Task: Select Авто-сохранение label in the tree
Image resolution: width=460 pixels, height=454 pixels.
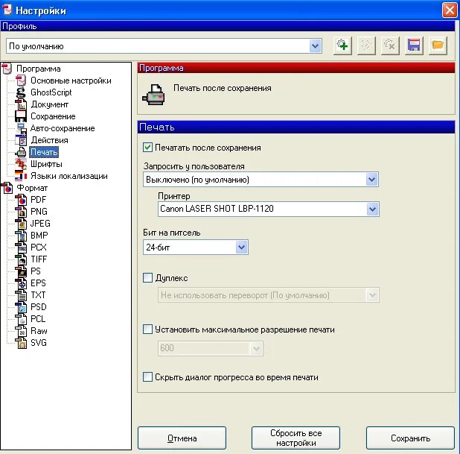Action: pos(63,128)
